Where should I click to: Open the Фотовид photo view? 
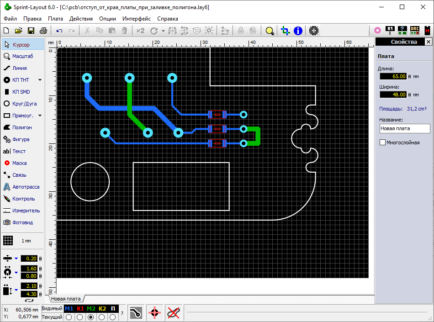pos(22,222)
